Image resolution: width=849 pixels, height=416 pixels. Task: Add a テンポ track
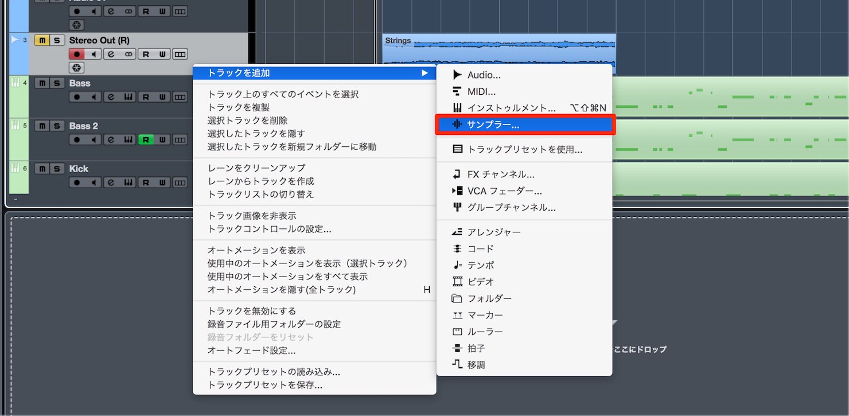pyautogui.click(x=524, y=266)
